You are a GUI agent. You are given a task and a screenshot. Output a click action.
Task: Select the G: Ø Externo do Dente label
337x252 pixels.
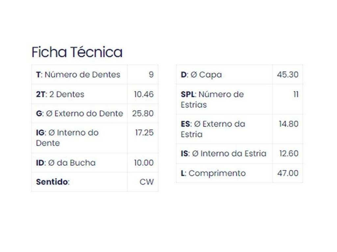click(x=80, y=113)
